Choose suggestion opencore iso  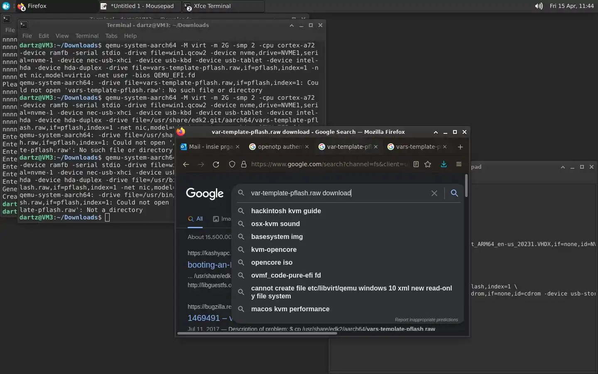[x=348, y=263]
